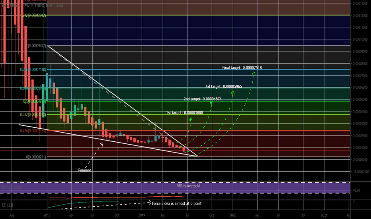The image size is (371, 219).
Task: Click the 0.236(0.00002433) Fibonacci level label
Action: (33, 131)
